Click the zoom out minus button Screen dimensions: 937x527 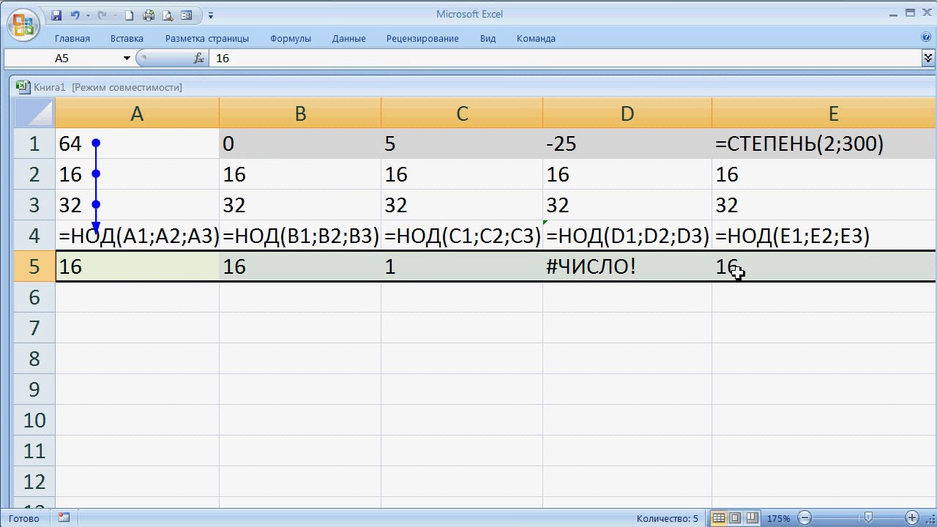[x=804, y=518]
